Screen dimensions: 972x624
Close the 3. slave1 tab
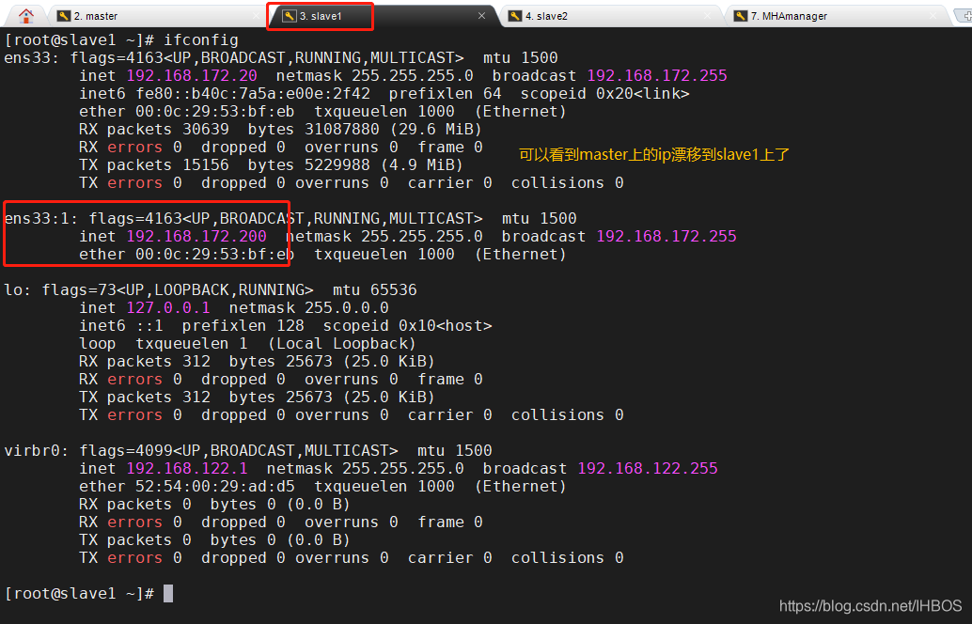pyautogui.click(x=481, y=15)
